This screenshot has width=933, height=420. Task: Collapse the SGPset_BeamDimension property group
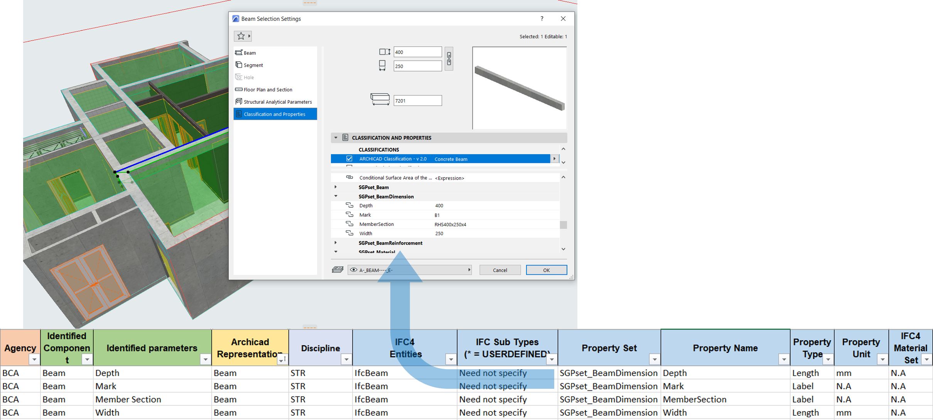click(337, 197)
